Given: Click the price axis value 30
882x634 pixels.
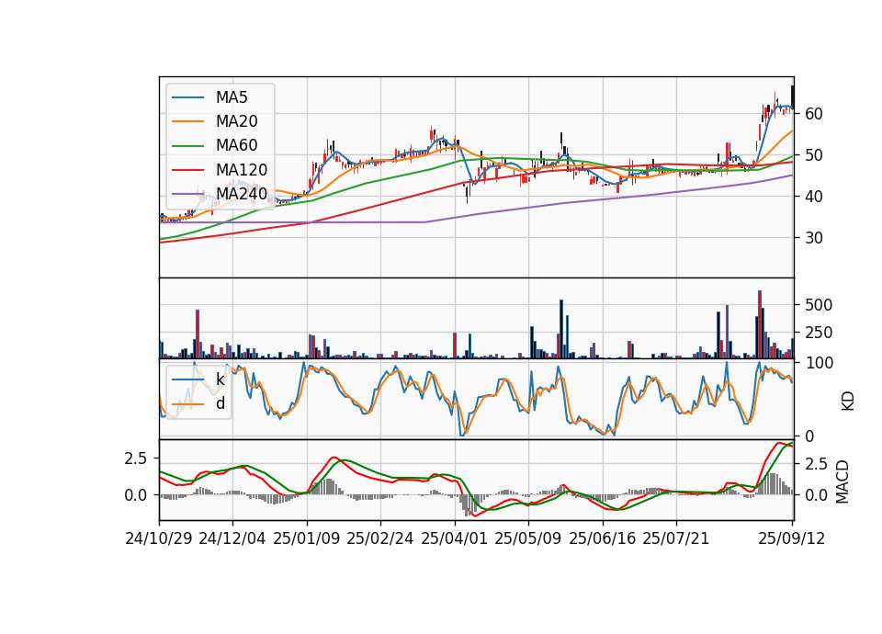Looking at the screenshot, I should pos(814,238).
